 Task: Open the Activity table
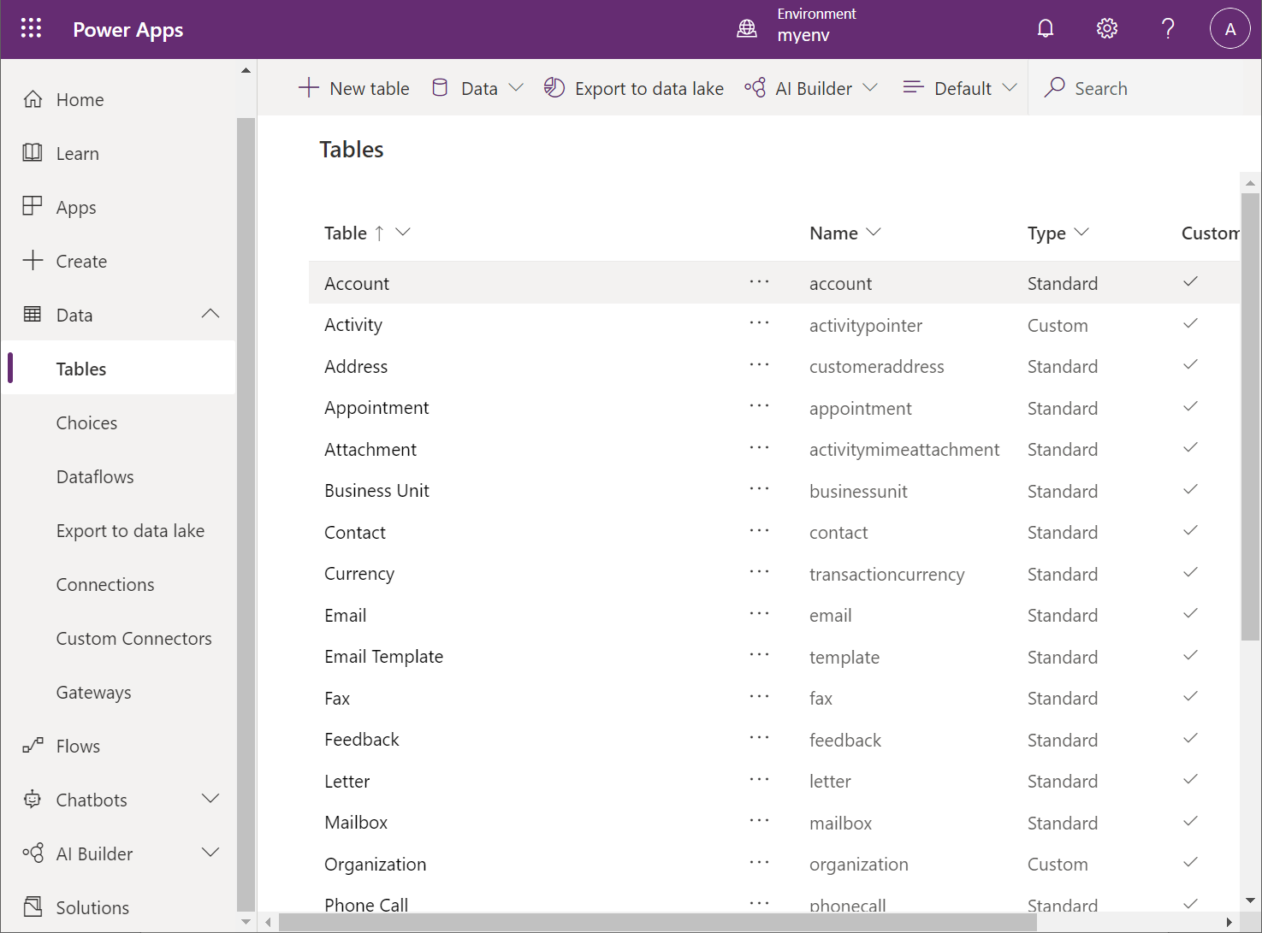353,325
